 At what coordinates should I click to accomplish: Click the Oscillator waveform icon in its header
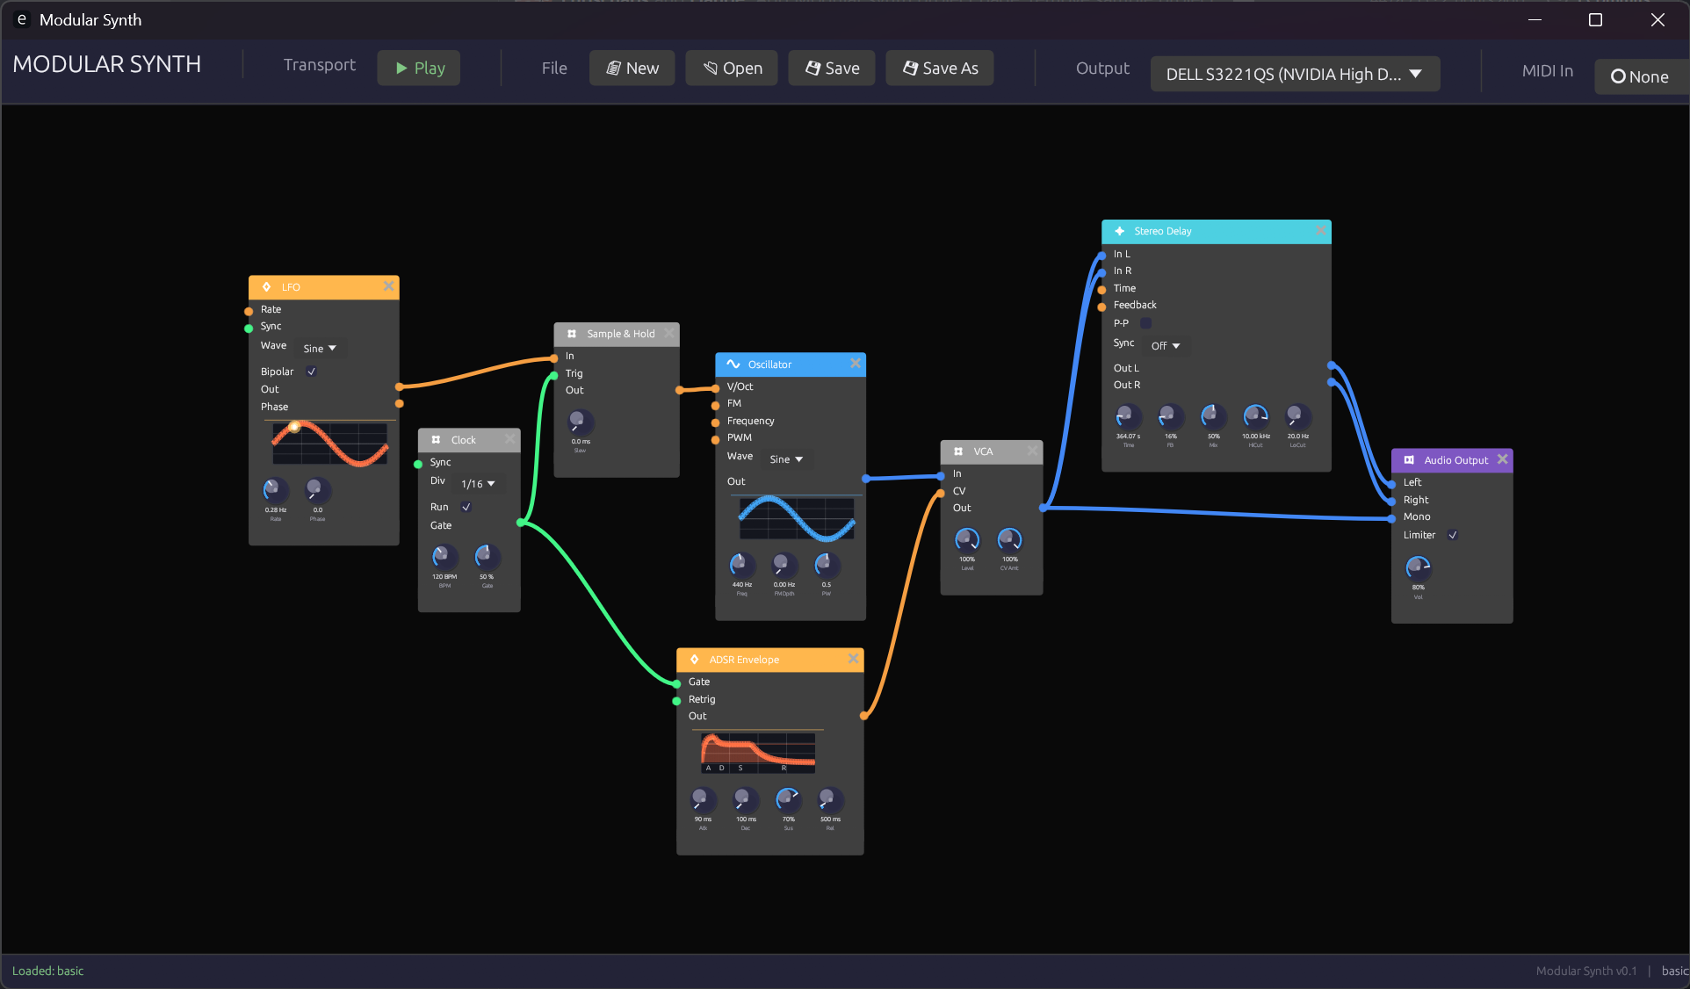coord(734,364)
